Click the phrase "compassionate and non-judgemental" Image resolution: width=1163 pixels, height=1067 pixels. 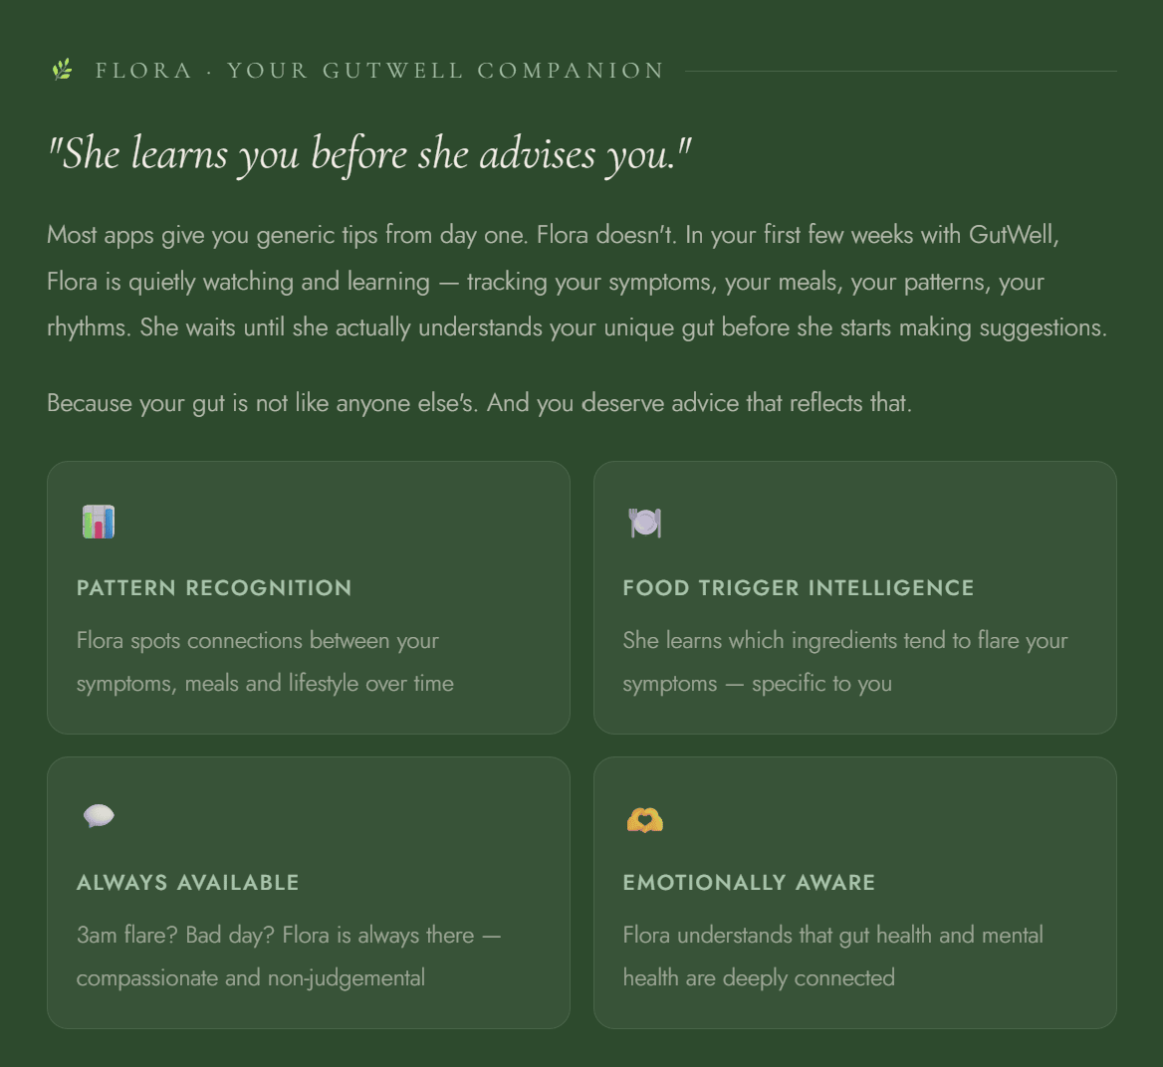251,977
